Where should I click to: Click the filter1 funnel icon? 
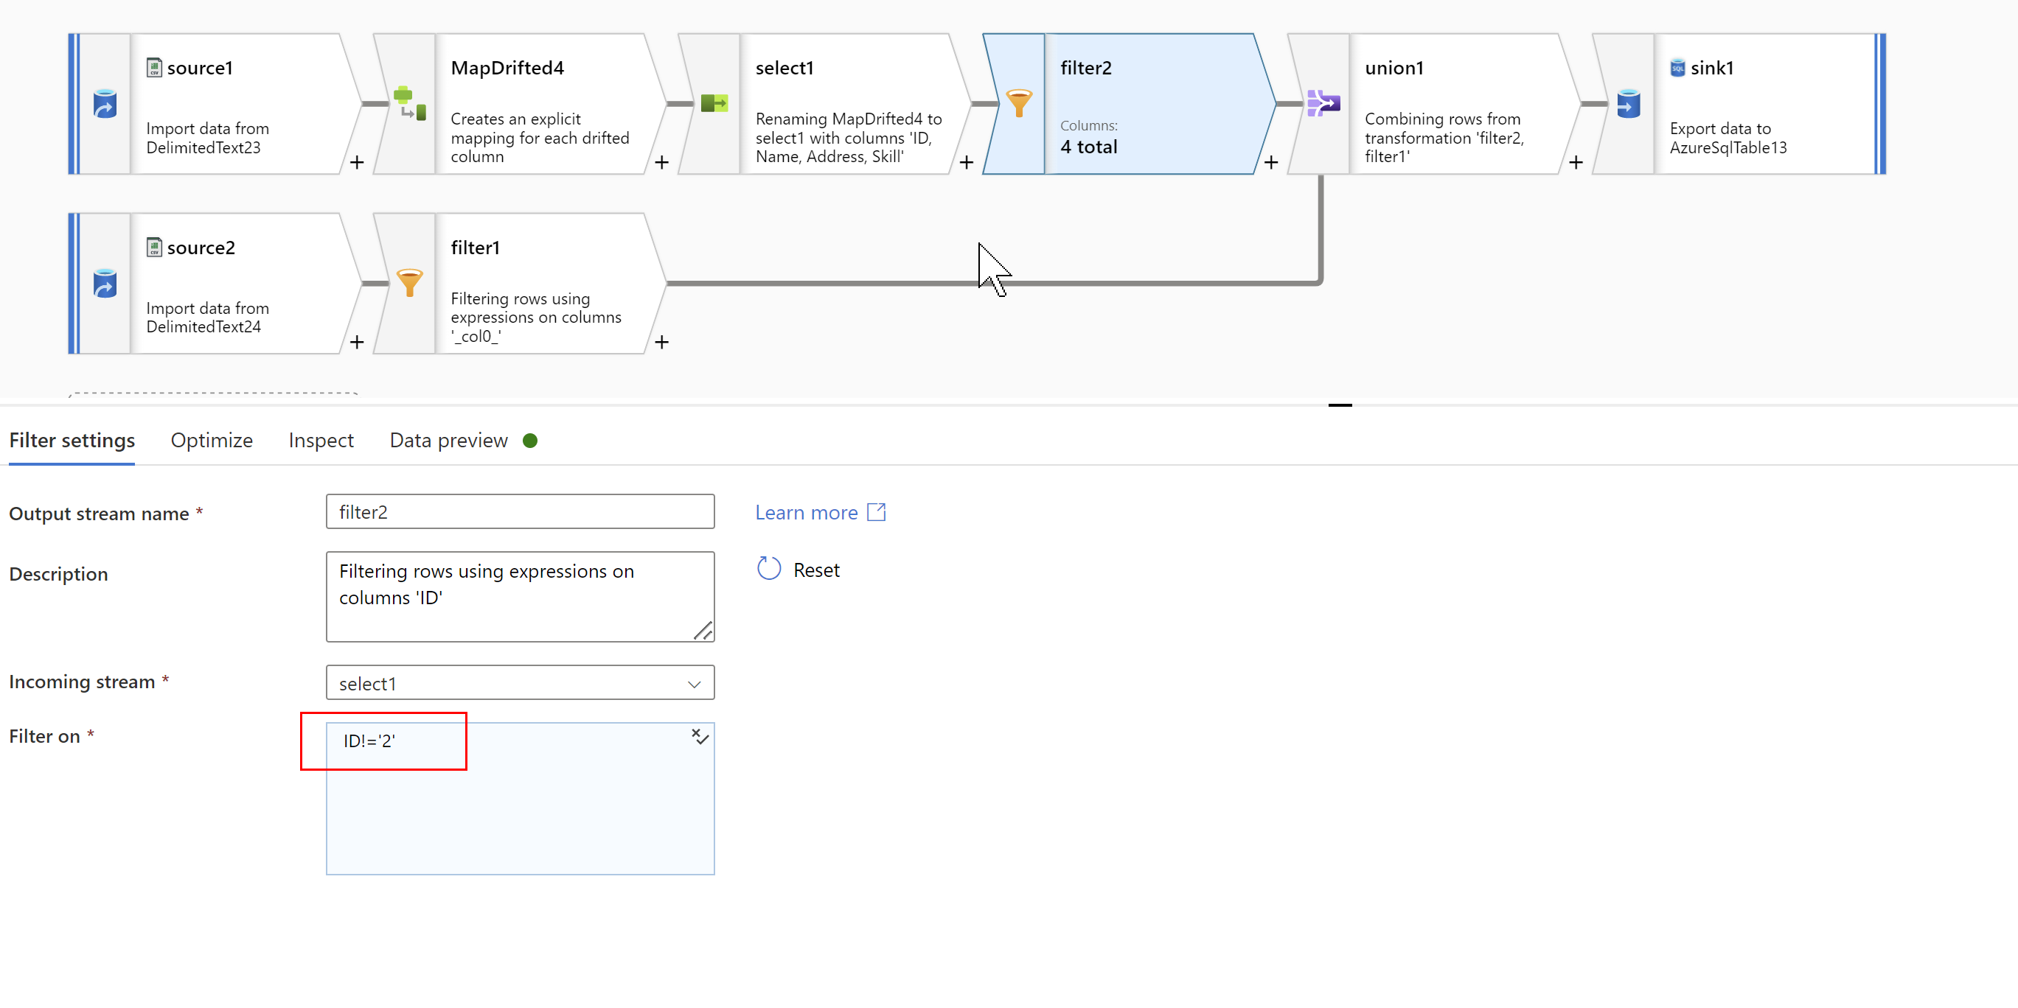(409, 282)
